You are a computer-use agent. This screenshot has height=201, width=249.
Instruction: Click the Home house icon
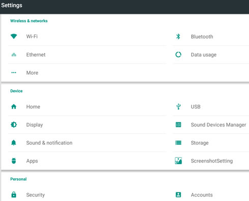(x=14, y=107)
